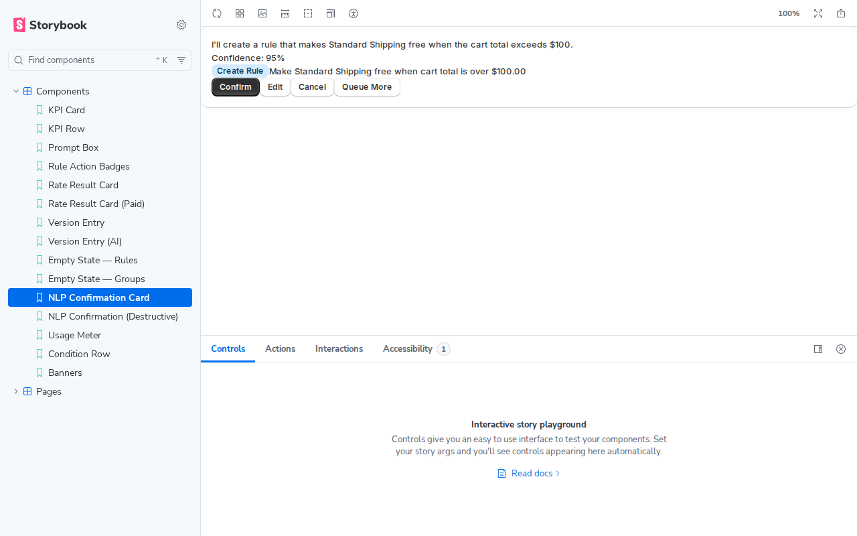The width and height of the screenshot is (857, 536).
Task: Remount the component with the refresh icon
Action: 217,13
